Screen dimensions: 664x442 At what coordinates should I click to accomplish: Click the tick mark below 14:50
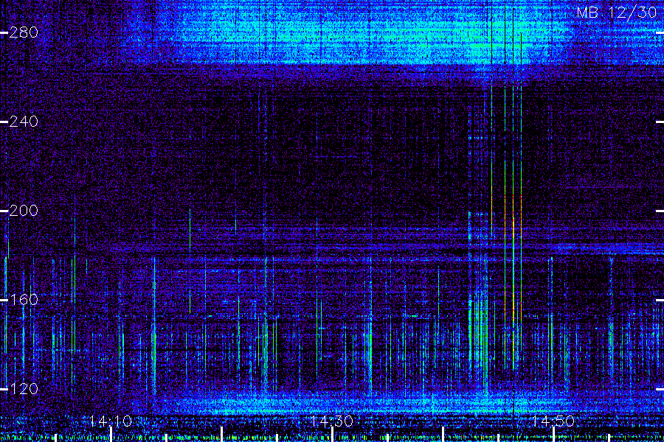pyautogui.click(x=553, y=435)
